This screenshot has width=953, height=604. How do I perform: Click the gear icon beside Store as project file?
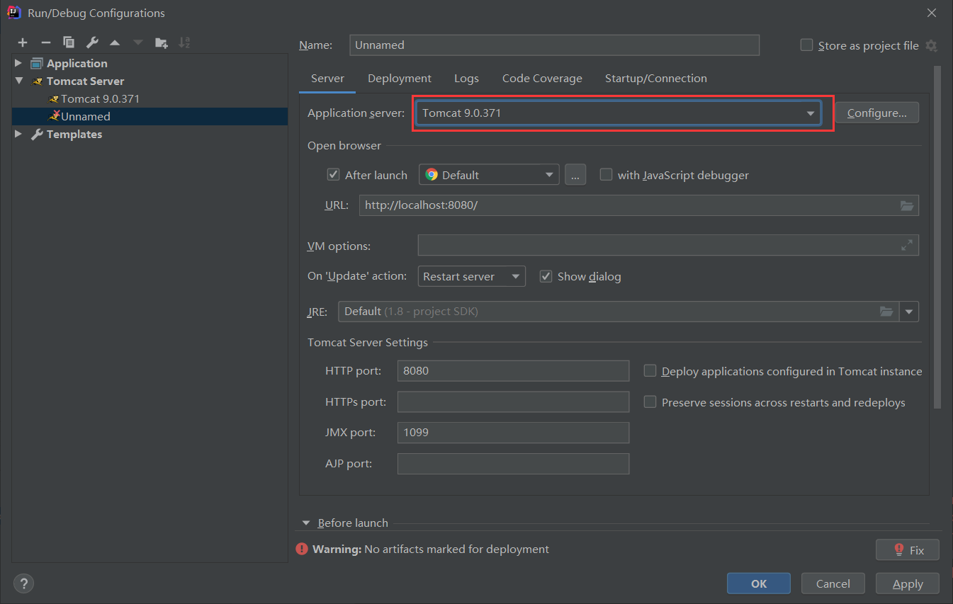click(931, 45)
